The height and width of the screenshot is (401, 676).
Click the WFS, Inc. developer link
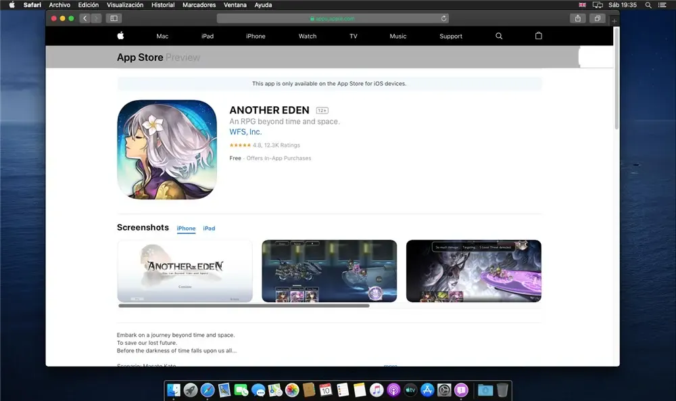pos(245,132)
